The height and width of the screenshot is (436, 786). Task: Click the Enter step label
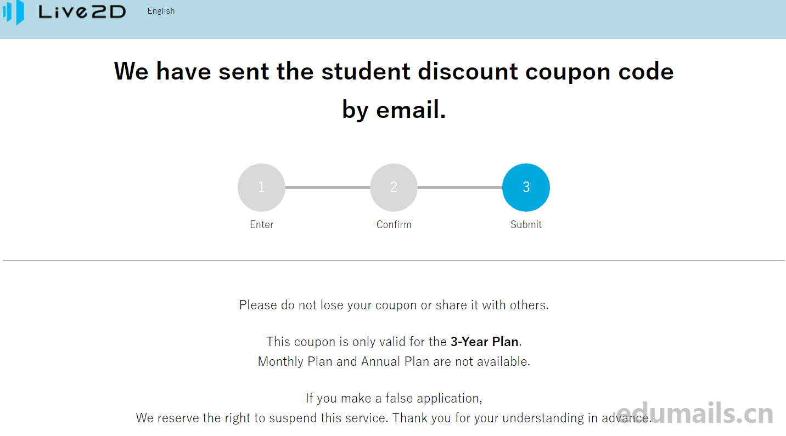tap(261, 224)
